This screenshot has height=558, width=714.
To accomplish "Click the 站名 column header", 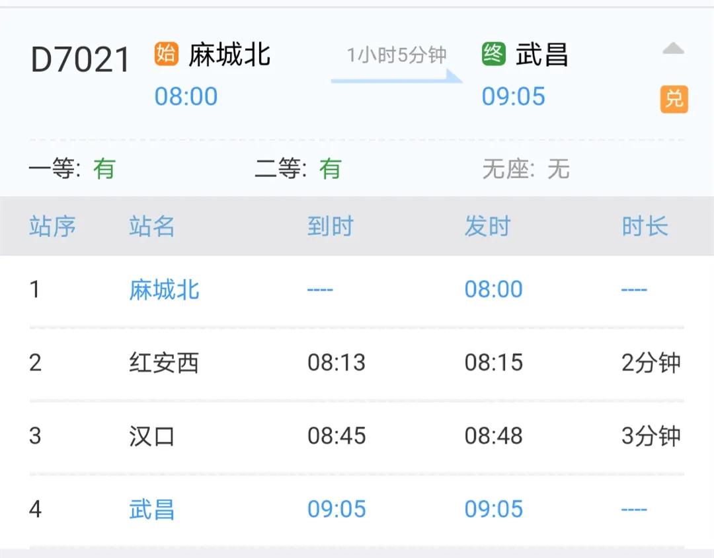I will tap(151, 227).
